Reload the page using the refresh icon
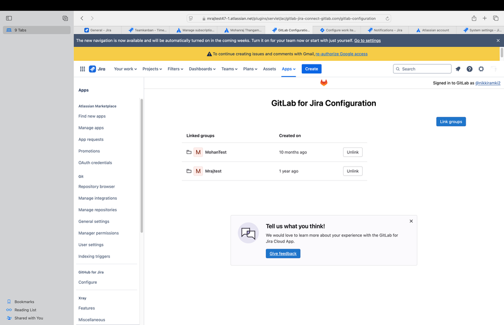Screen dimensions: 504x325 387,19
